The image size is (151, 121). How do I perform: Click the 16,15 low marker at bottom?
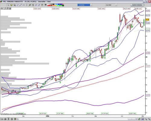point(43,113)
